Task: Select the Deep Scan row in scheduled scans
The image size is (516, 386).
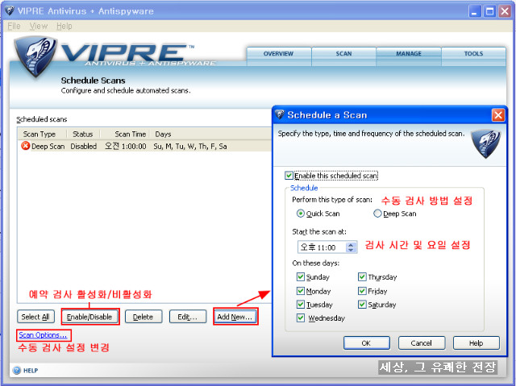Action: point(145,146)
